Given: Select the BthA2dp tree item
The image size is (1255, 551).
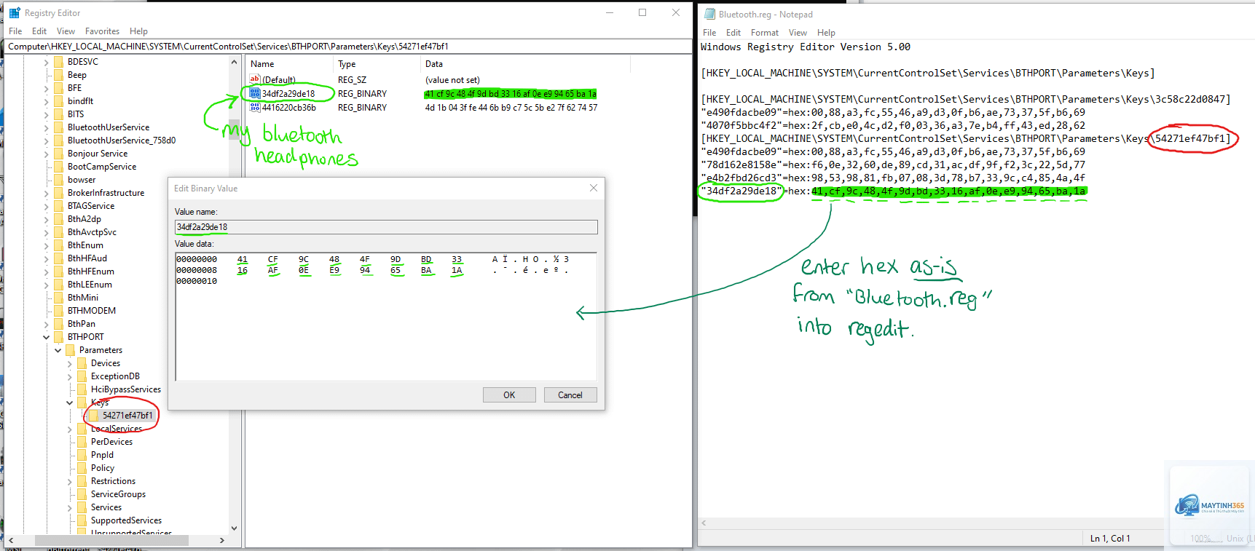Looking at the screenshot, I should point(84,219).
